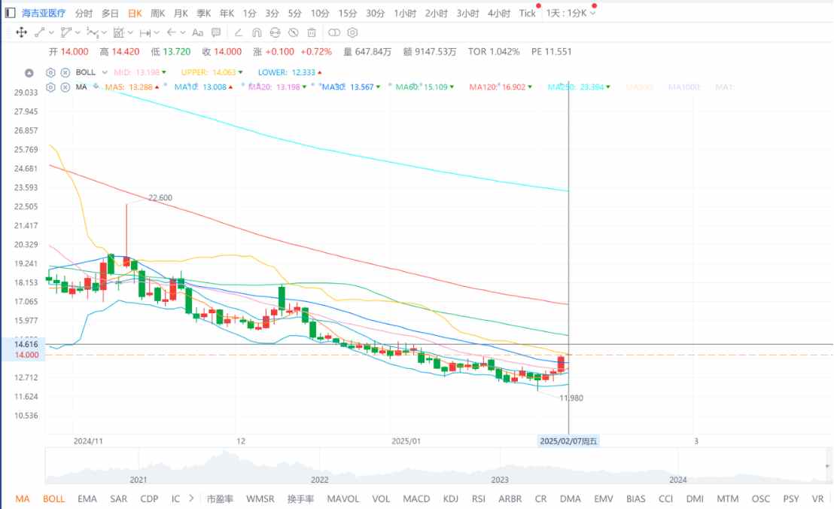Toggle the BOLL overlay in bottom bar
Viewport: 834px width, 509px height.
(x=53, y=498)
